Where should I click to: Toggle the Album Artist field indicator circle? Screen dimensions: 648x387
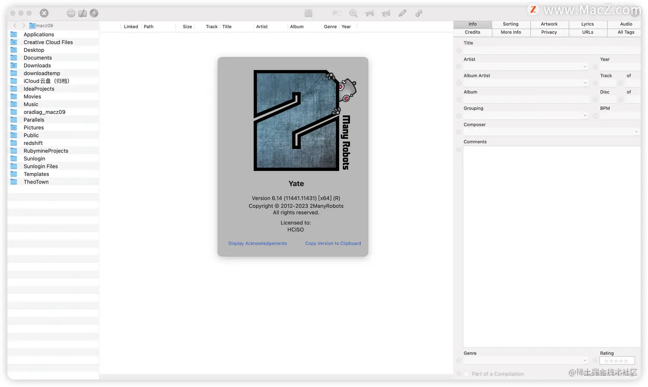[459, 83]
